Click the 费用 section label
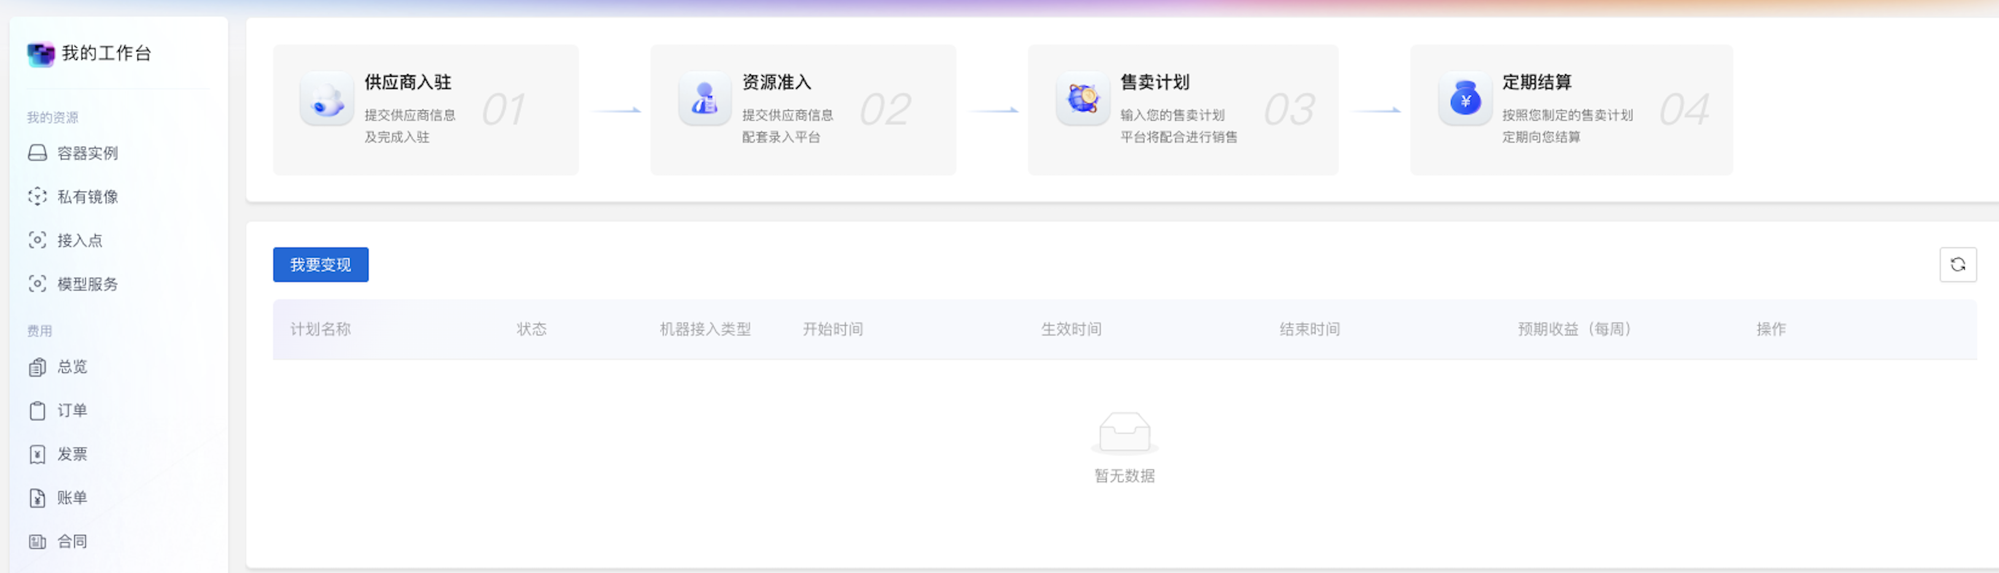The width and height of the screenshot is (1999, 573). point(39,331)
